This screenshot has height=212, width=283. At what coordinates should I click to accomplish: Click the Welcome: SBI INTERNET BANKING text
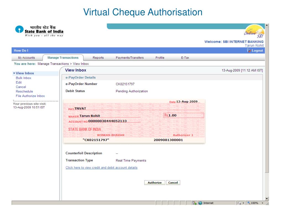[x=234, y=42]
